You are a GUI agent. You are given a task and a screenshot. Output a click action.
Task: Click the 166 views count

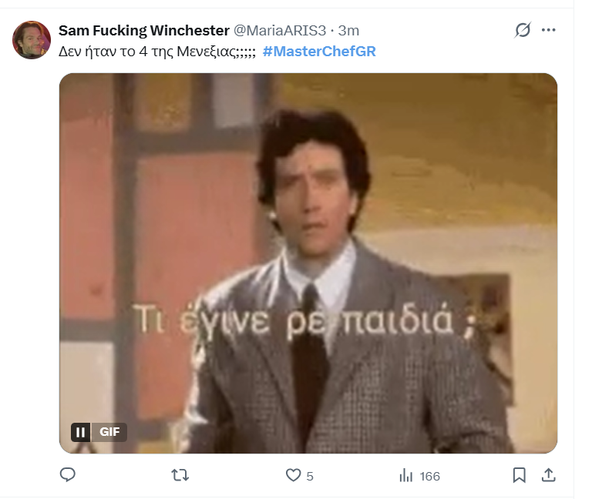429,477
